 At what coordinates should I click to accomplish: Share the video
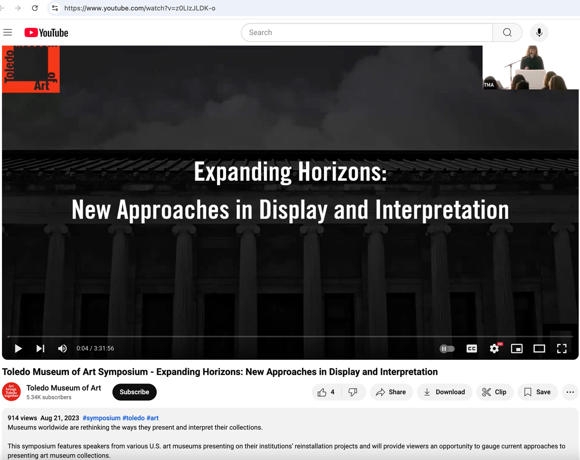point(392,392)
